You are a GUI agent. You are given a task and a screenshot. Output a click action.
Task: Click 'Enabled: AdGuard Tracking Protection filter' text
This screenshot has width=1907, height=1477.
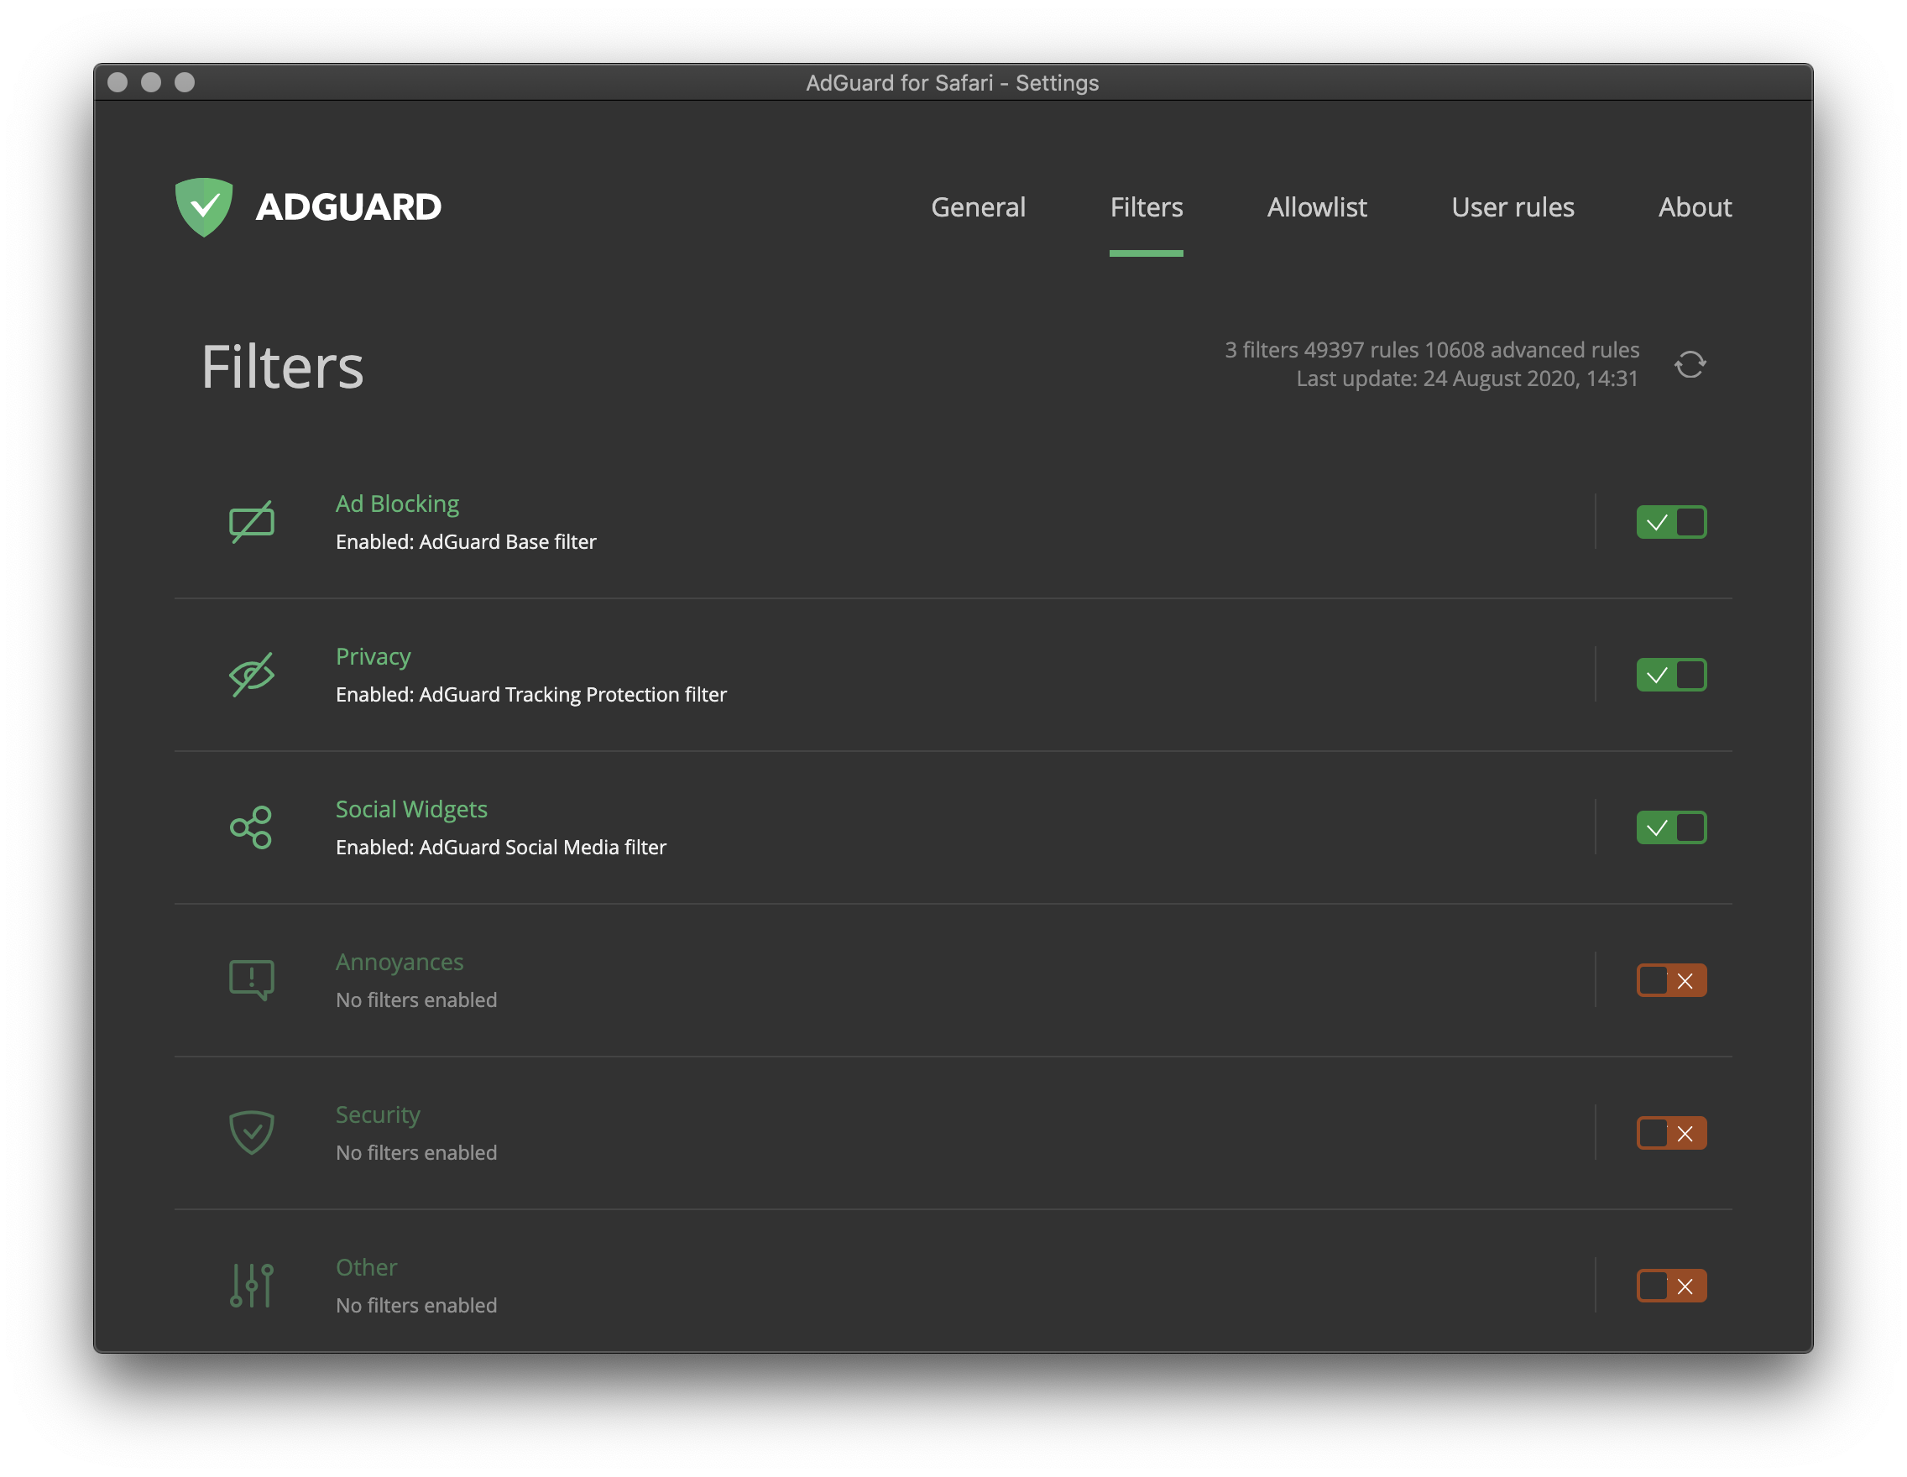pyautogui.click(x=530, y=695)
